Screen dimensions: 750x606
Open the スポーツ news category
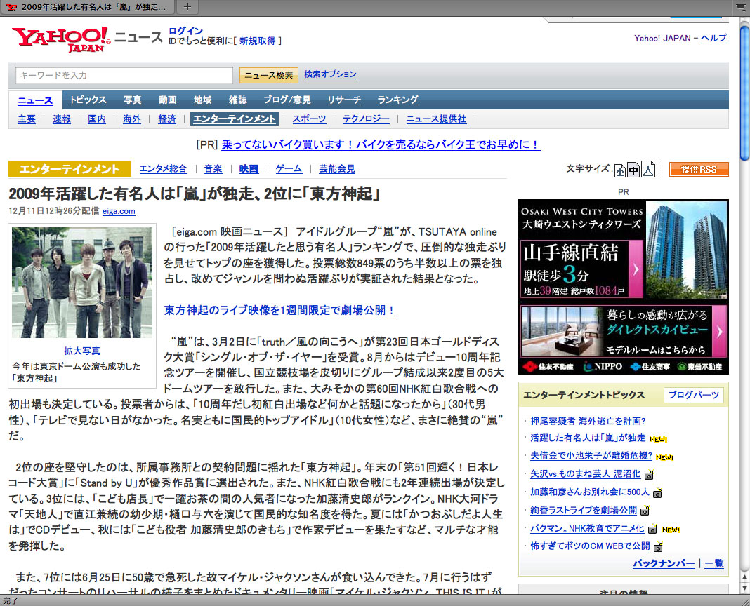click(310, 119)
